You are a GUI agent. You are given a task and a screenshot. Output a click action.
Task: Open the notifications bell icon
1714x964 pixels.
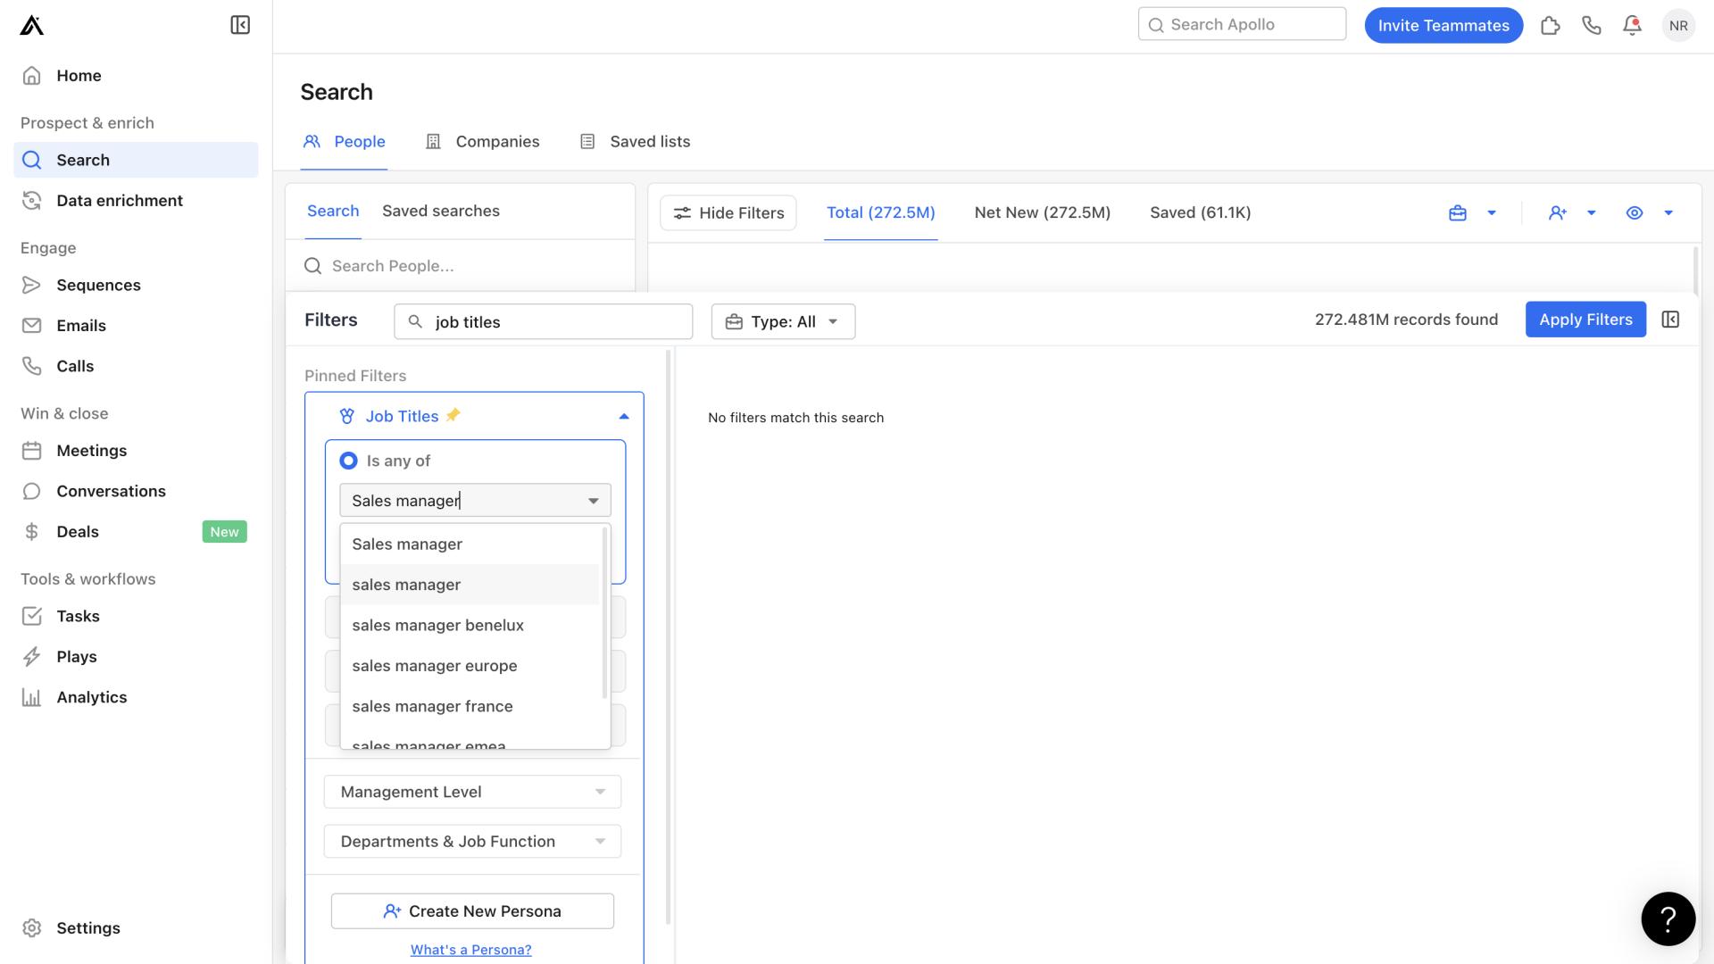pyautogui.click(x=1632, y=25)
